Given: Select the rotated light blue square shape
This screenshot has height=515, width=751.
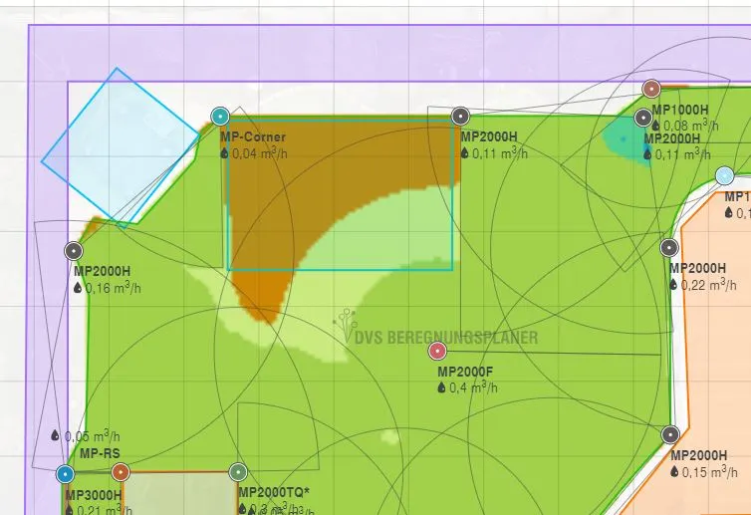Looking at the screenshot, I should pos(121,148).
